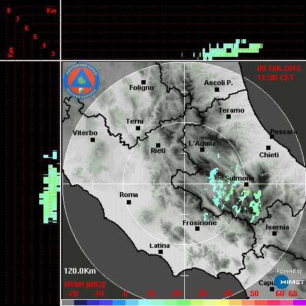Select the L'Aquila city marker square
Screen dimensions: 306x306
click(202, 149)
